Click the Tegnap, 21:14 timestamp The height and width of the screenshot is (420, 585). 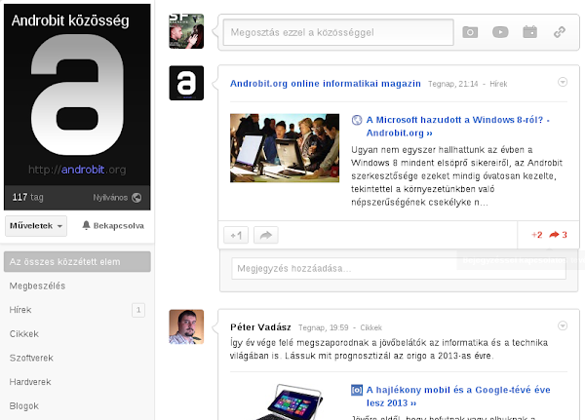click(x=452, y=84)
